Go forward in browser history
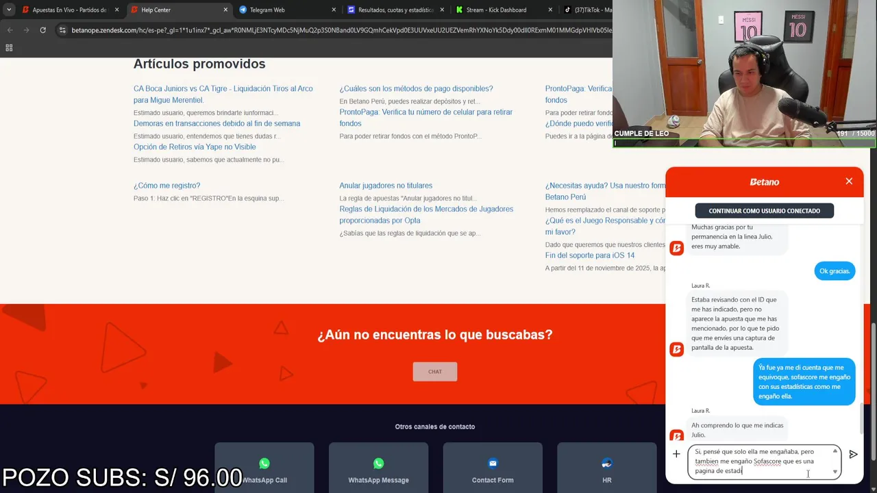This screenshot has height=493, width=877. [26, 30]
